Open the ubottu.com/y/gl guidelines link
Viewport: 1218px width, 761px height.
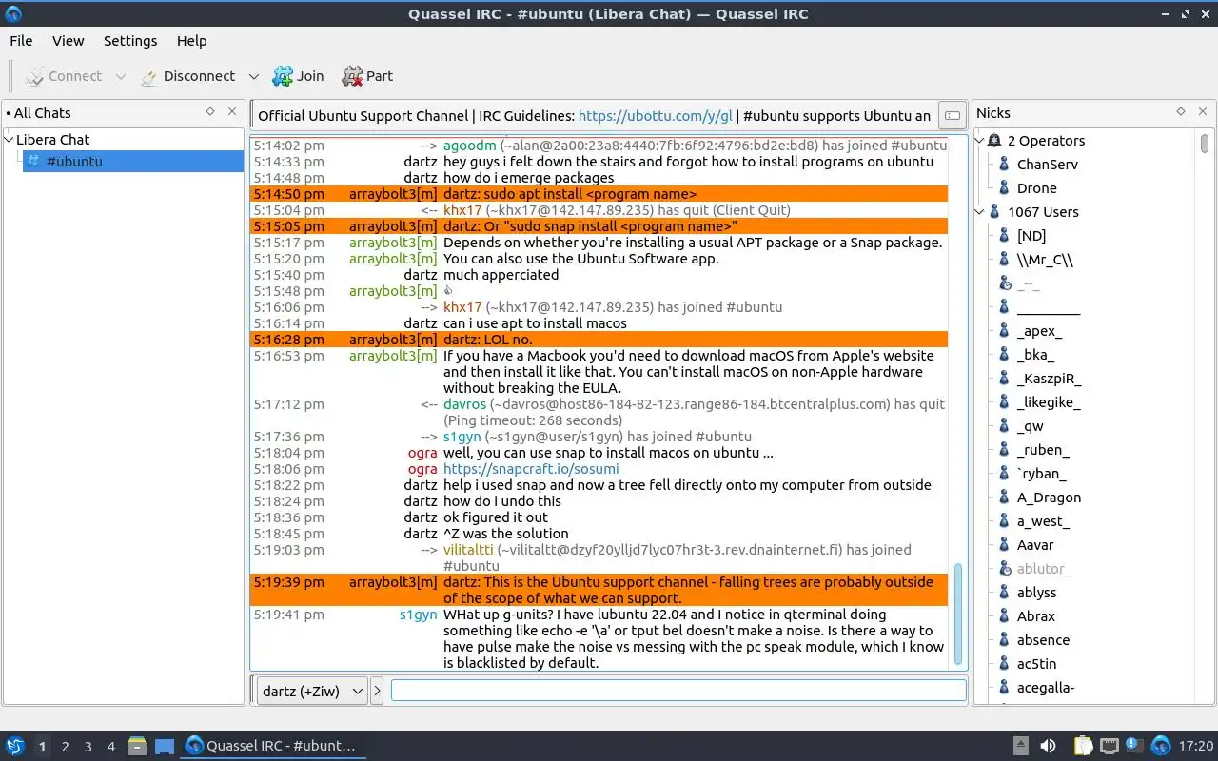pyautogui.click(x=655, y=116)
